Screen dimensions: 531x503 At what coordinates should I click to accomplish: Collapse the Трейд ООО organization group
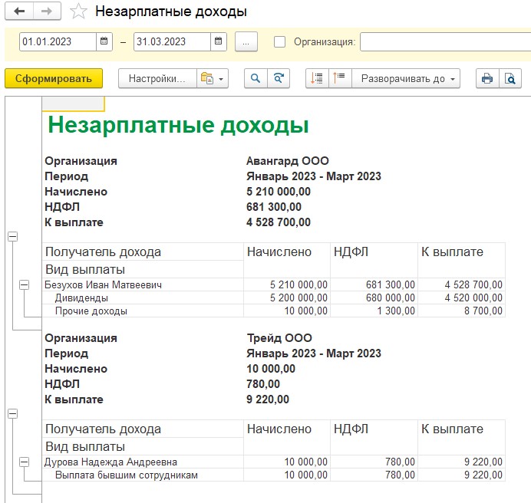tap(12, 413)
